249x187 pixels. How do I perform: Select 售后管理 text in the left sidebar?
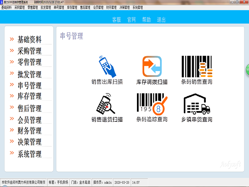click(x=29, y=108)
